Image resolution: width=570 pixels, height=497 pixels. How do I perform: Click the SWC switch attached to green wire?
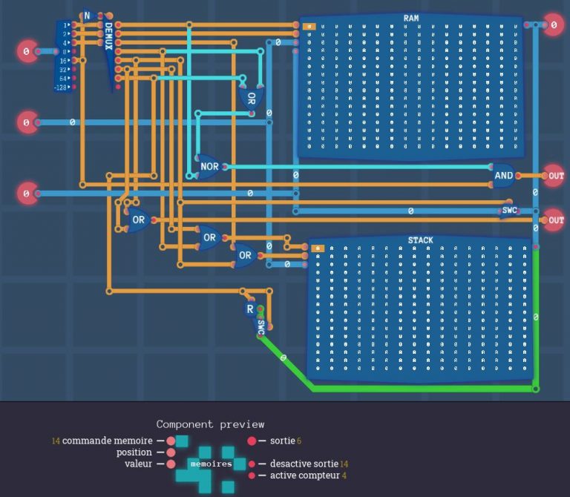(261, 325)
